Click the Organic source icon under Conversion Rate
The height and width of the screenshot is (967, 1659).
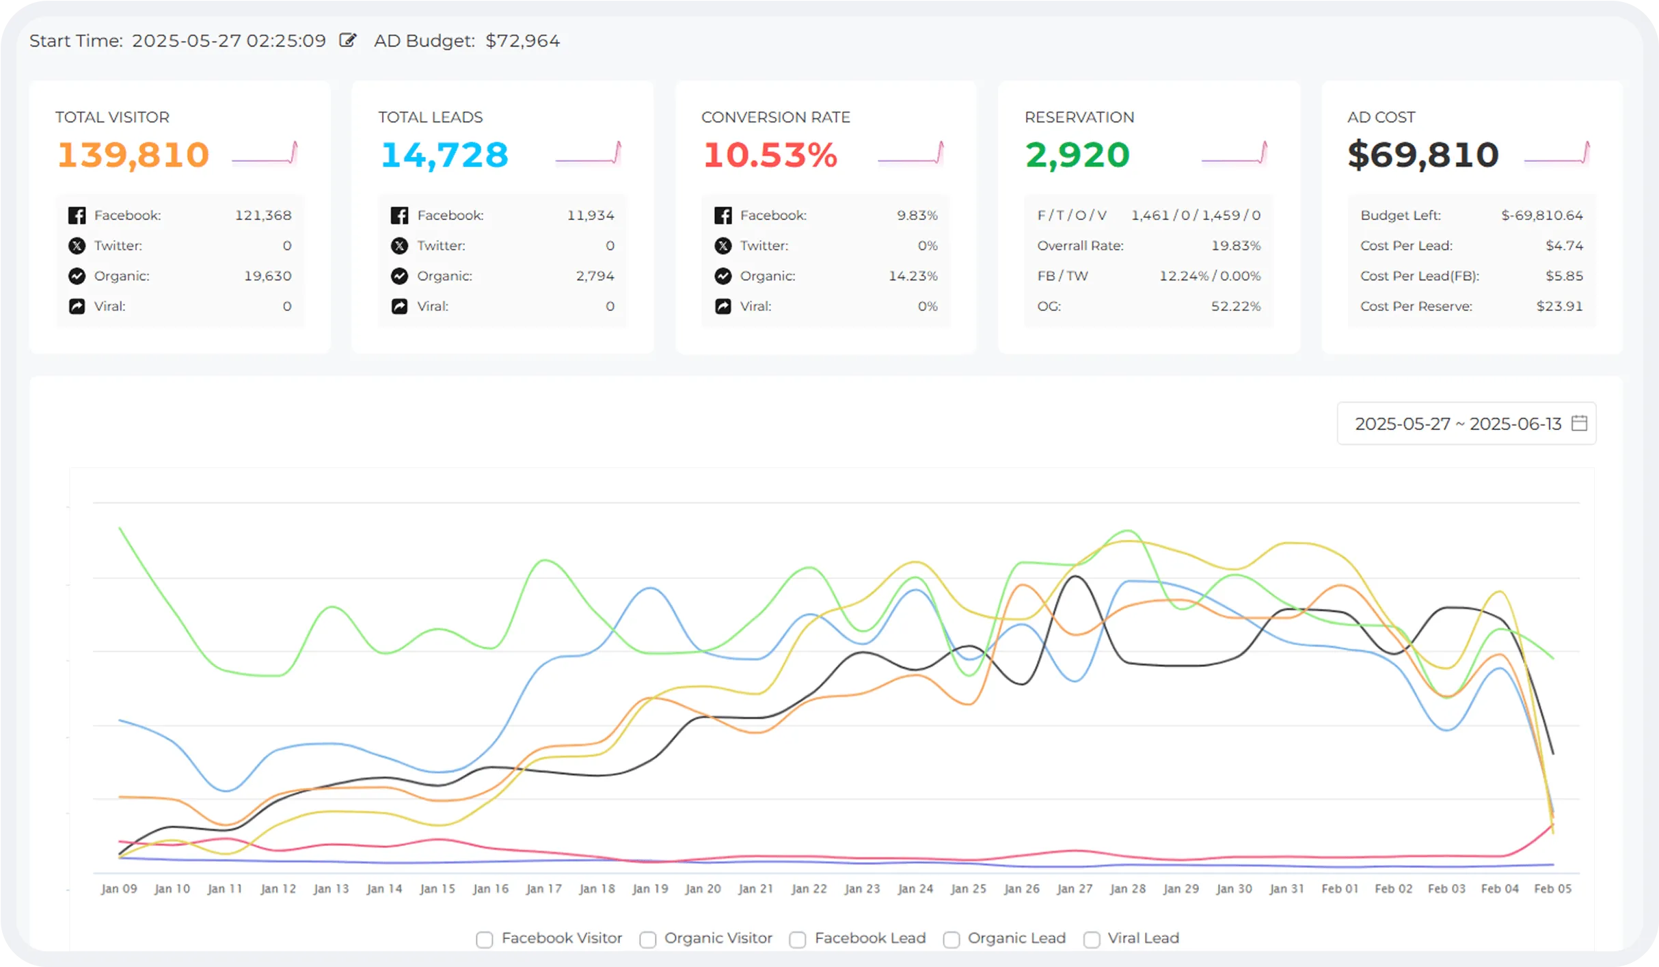coord(723,276)
